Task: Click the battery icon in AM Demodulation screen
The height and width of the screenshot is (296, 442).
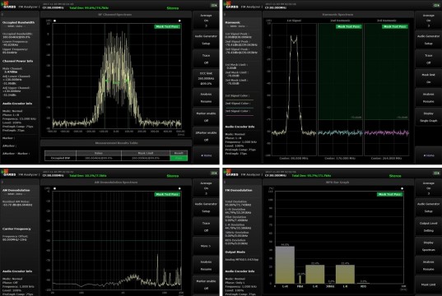Action: coord(214,173)
